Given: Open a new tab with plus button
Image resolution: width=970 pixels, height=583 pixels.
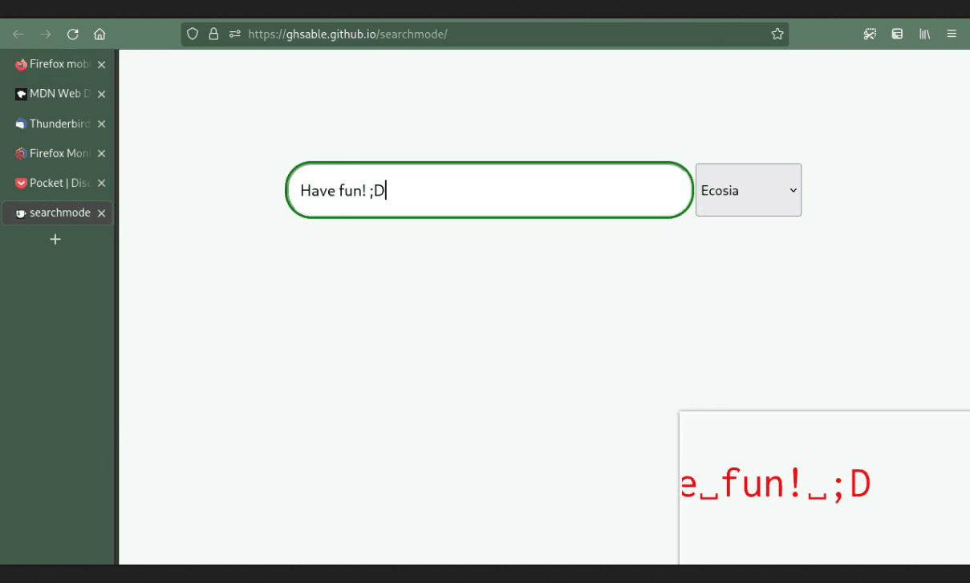Looking at the screenshot, I should 55,240.
